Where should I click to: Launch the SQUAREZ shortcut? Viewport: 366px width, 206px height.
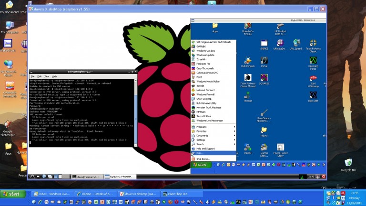[264, 79]
